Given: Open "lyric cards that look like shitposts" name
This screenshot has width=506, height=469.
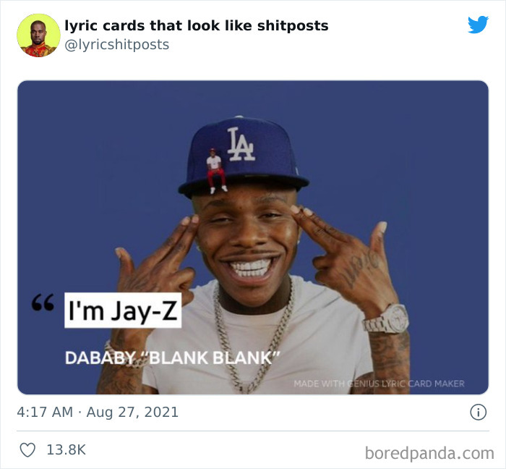Looking at the screenshot, I should click(197, 26).
